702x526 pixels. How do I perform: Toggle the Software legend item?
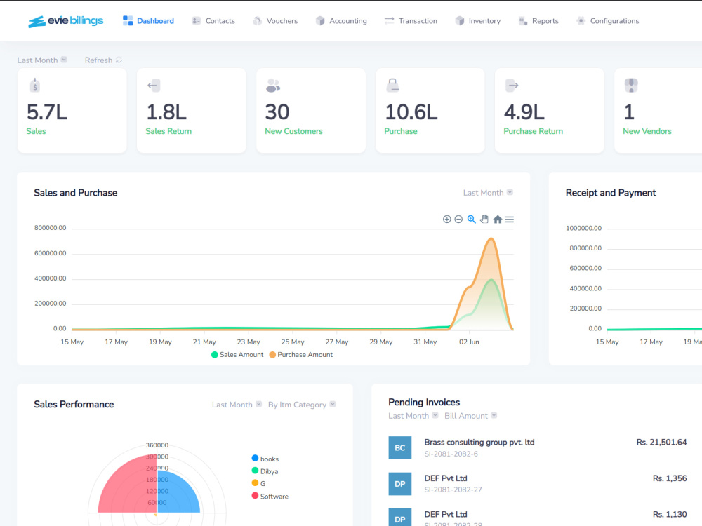[270, 496]
